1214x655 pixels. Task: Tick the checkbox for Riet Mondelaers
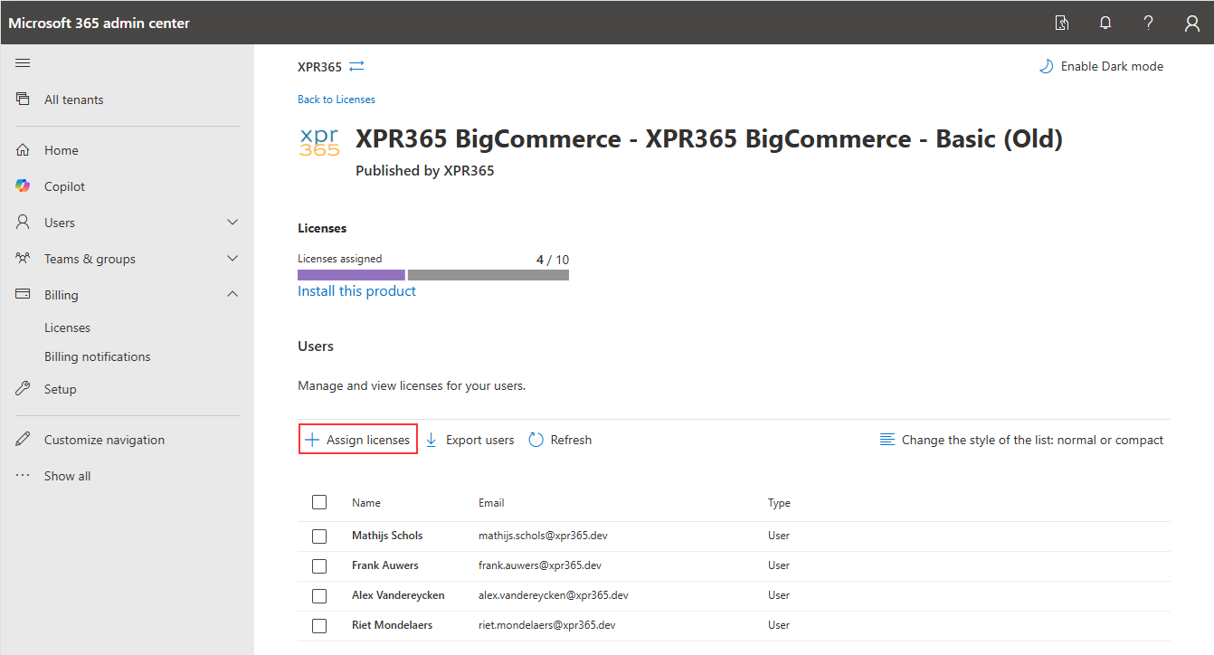(319, 625)
